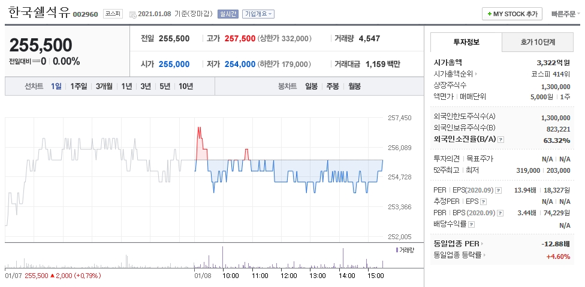Open the help icon next to PER EPS(2020.09)
Viewport: 585px width, 287px height.
499,191
